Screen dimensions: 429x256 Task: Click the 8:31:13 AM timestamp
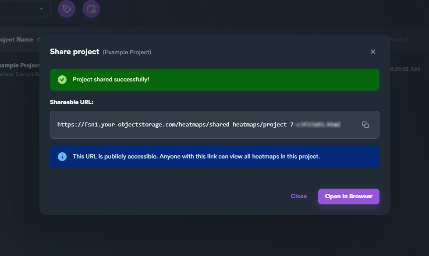[x=405, y=69]
